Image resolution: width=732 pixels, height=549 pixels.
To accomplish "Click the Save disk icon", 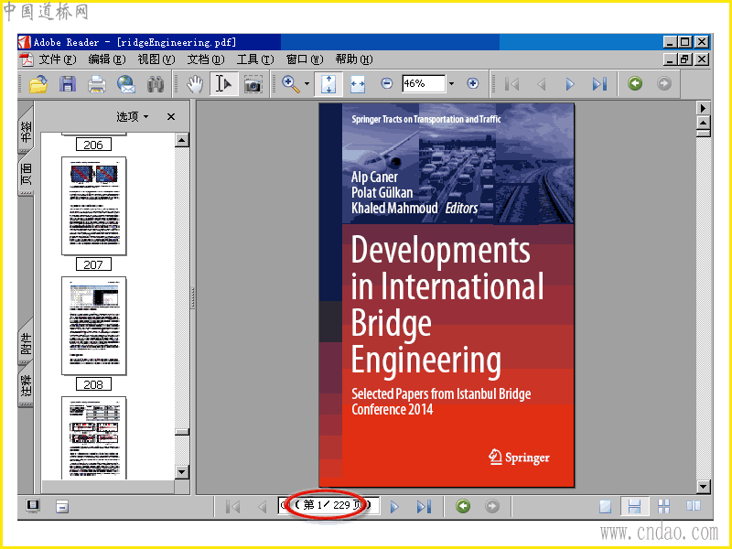I will 67,84.
